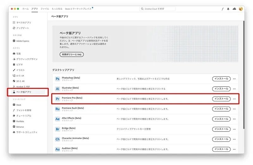Click the After Effects (Beta) Ae icon
The height and width of the screenshot is (165, 253).
[x=58, y=119]
